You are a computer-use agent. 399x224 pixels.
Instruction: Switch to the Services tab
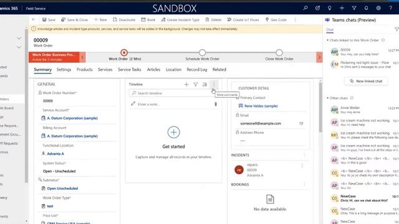point(105,70)
